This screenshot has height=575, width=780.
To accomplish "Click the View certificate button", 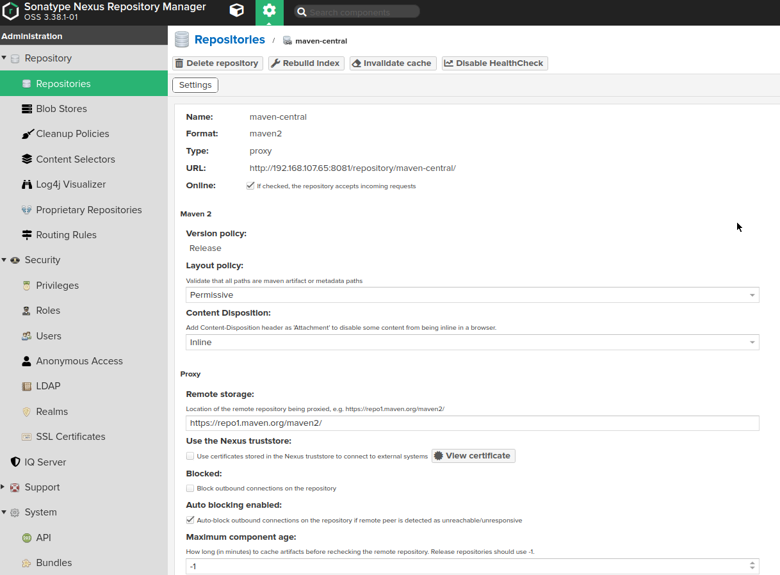I will [473, 456].
